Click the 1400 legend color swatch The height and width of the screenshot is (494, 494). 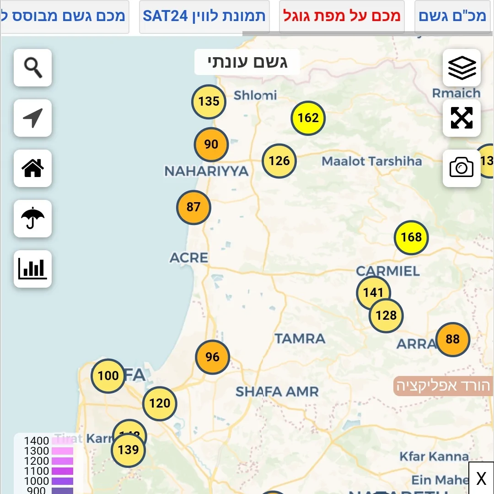(x=62, y=441)
